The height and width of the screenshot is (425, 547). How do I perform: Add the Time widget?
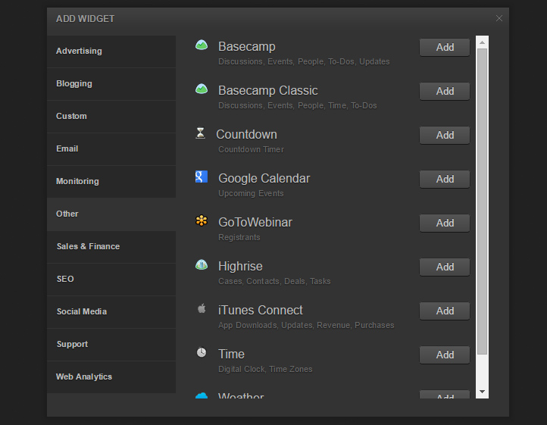point(445,355)
